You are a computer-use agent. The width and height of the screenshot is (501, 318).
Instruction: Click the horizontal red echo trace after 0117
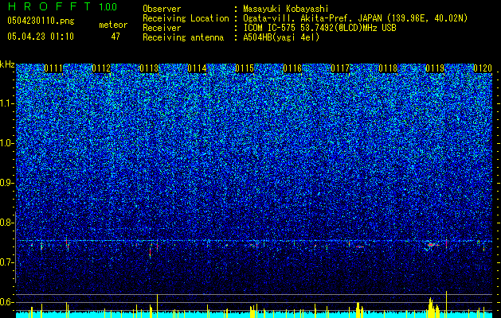coord(360,247)
